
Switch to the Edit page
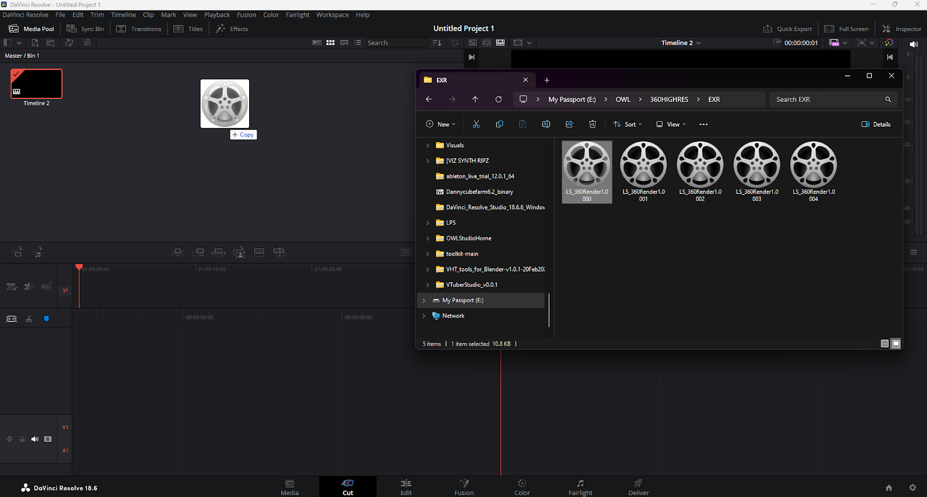point(406,487)
